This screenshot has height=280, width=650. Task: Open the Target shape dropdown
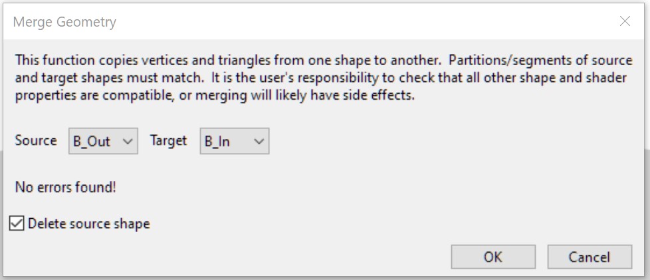coord(234,142)
